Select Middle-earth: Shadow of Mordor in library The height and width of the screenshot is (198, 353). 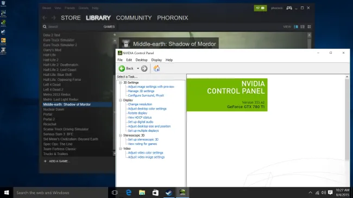pyautogui.click(x=77, y=104)
